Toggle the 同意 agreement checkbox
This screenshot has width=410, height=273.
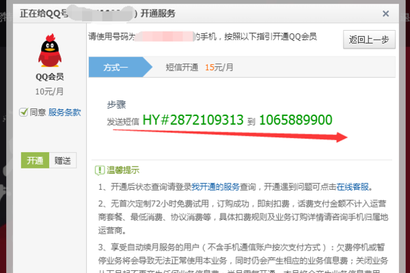point(24,112)
